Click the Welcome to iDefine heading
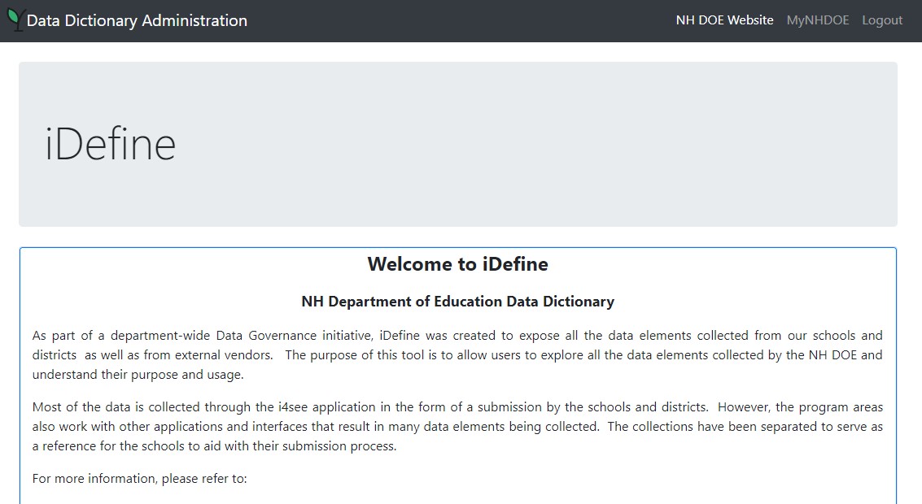The image size is (922, 504). tap(457, 264)
